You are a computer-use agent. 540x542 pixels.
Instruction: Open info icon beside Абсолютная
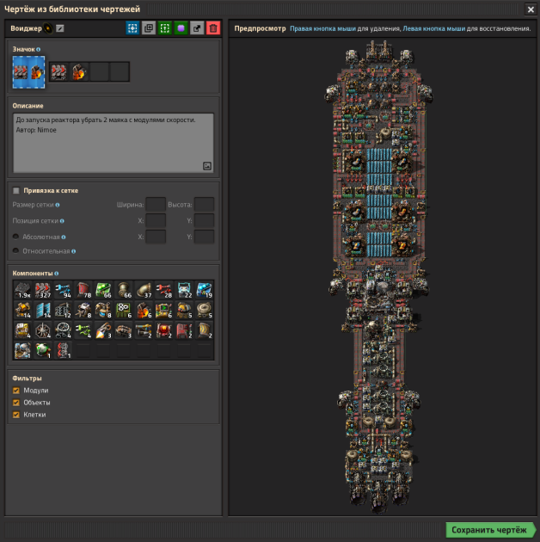click(x=64, y=237)
